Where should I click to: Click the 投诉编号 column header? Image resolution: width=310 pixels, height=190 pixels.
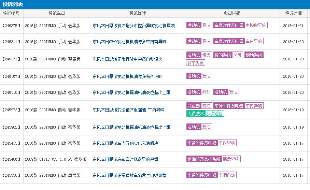[11, 14]
